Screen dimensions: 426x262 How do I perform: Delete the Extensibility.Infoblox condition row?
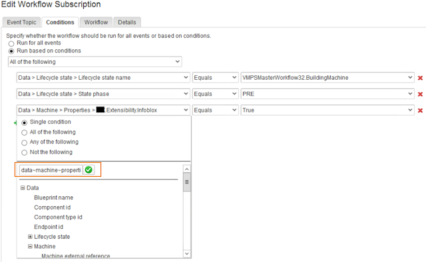pos(420,110)
